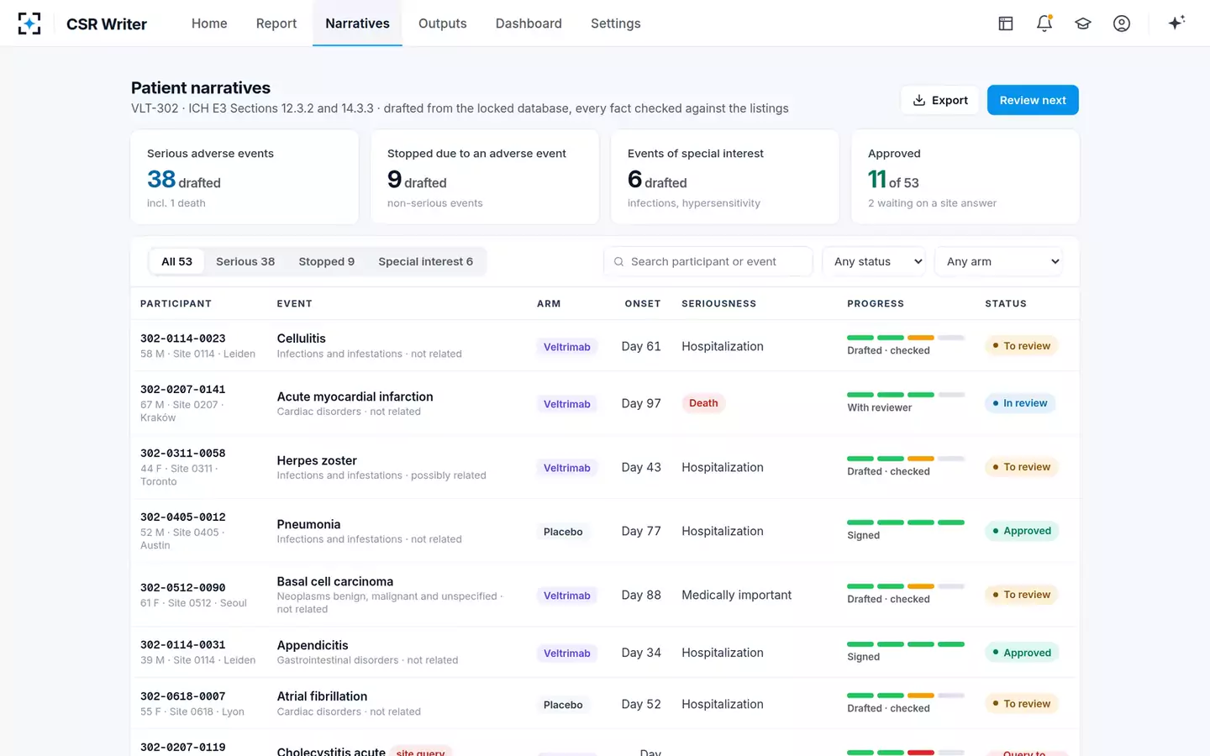The image size is (1210, 756).
Task: Open the Any status dropdown
Action: 874,262
